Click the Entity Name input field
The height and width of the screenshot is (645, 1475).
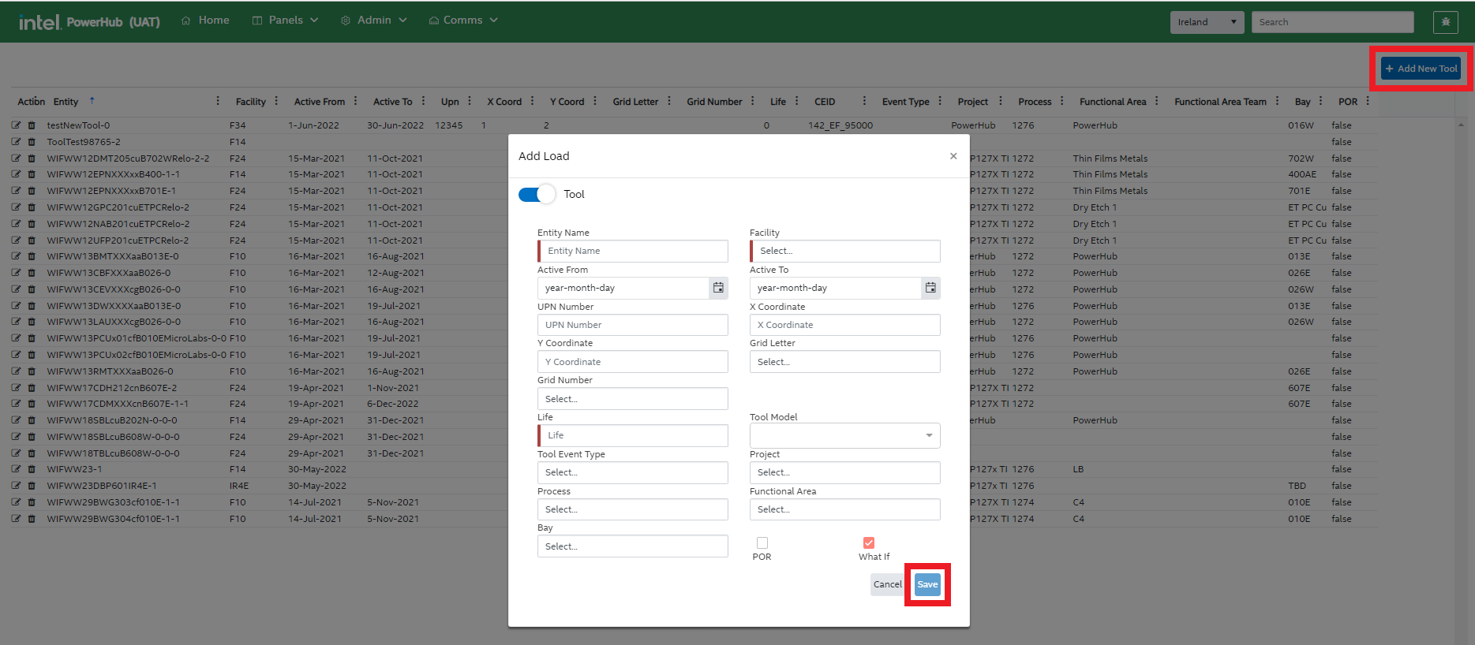click(634, 251)
